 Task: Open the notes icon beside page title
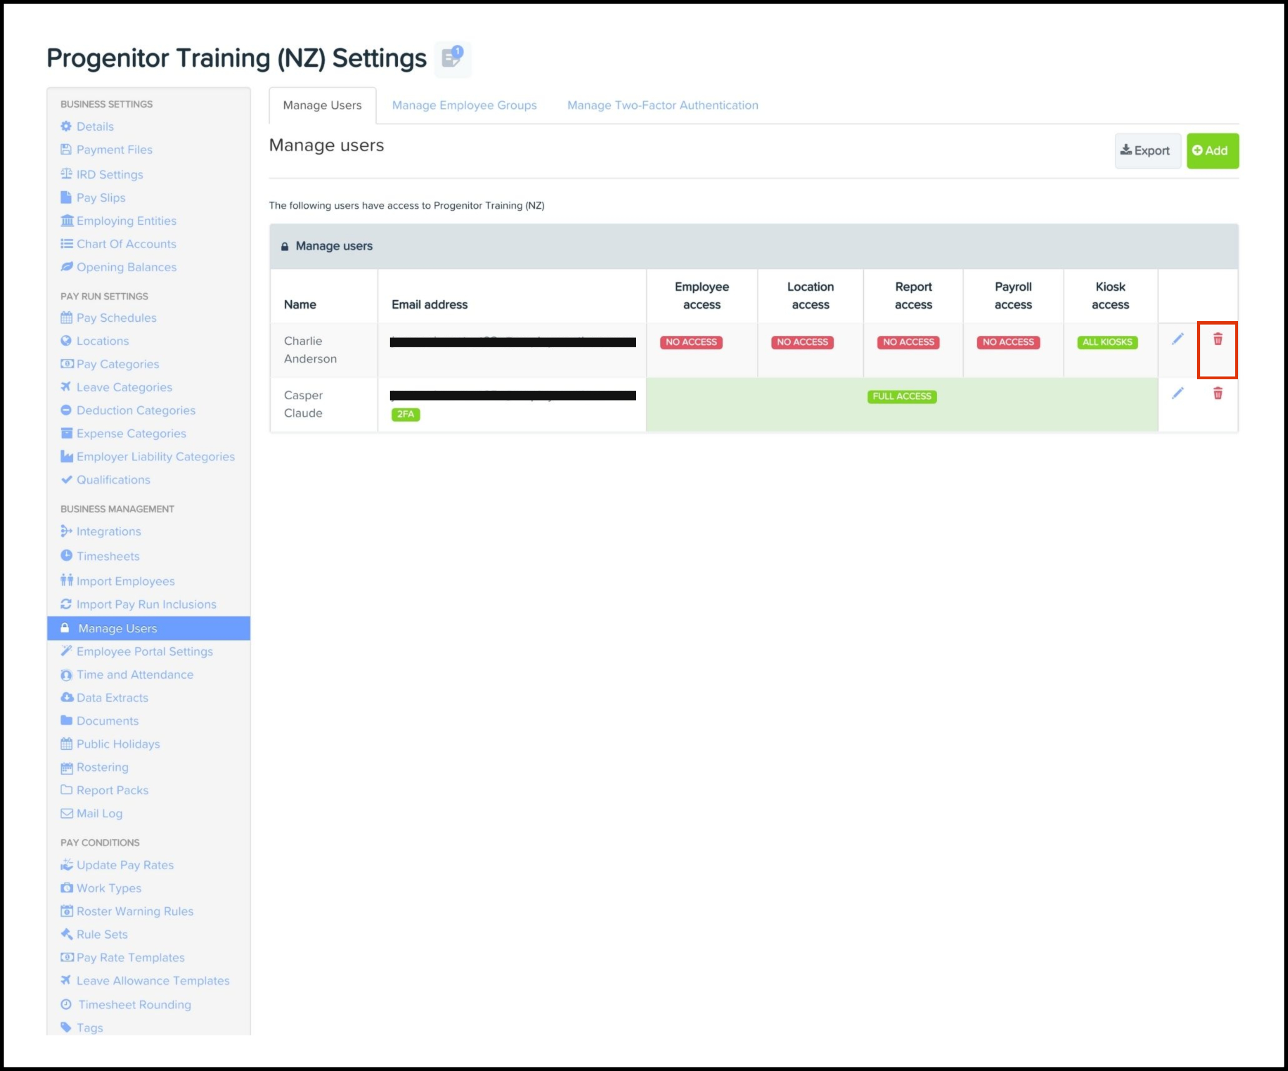click(x=452, y=59)
